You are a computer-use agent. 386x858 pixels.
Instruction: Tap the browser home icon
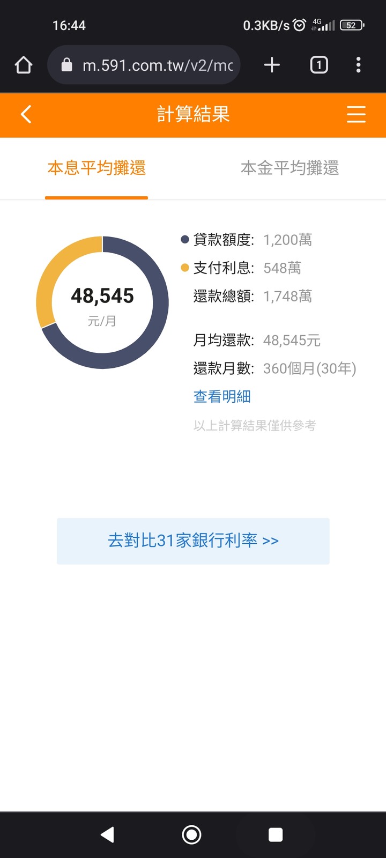point(24,65)
